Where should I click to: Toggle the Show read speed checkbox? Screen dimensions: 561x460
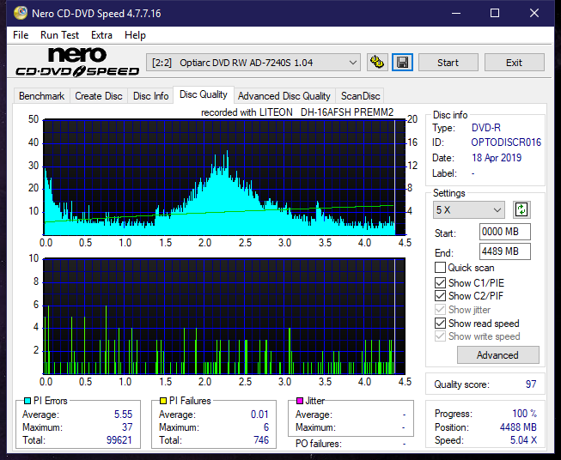point(440,323)
